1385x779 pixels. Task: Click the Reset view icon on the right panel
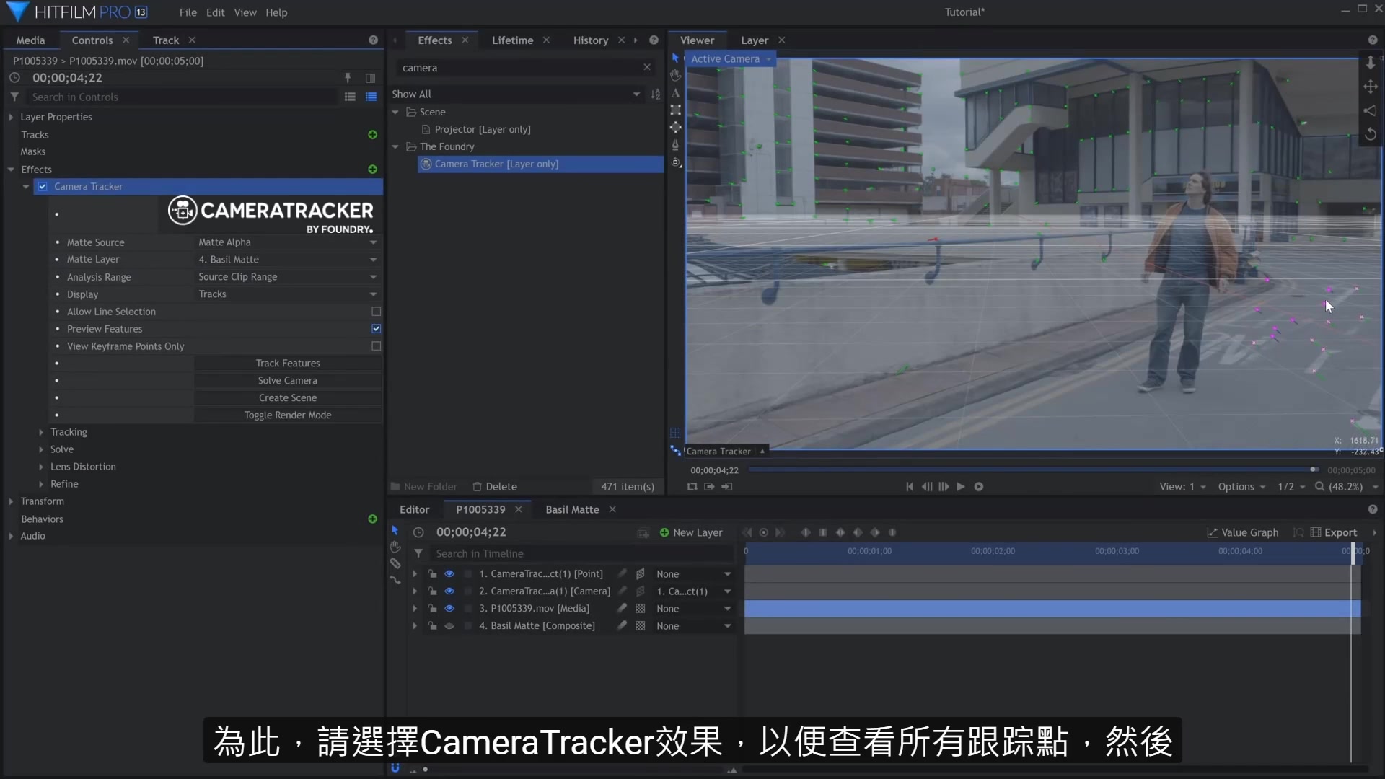point(1370,134)
